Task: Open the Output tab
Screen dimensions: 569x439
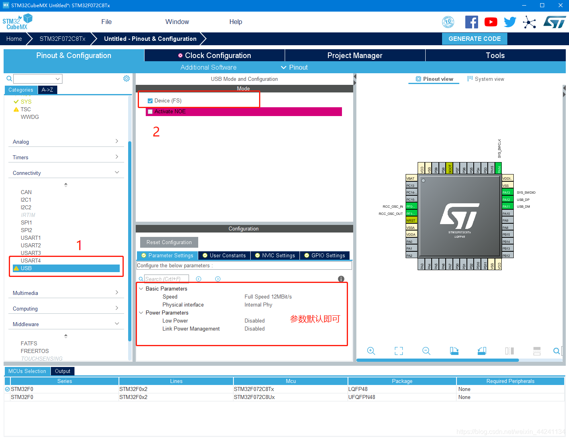Action: 62,371
